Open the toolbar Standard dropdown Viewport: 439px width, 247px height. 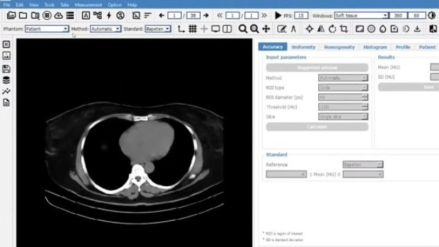tap(158, 29)
